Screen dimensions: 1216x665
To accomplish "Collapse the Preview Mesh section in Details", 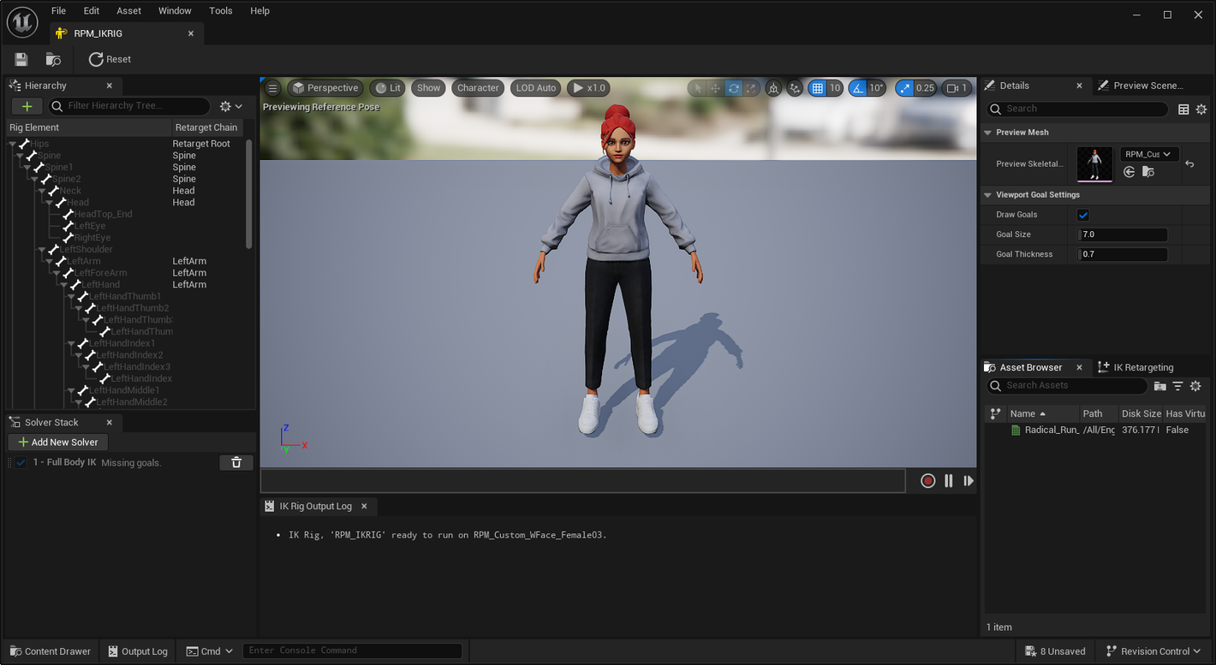I will [x=987, y=132].
